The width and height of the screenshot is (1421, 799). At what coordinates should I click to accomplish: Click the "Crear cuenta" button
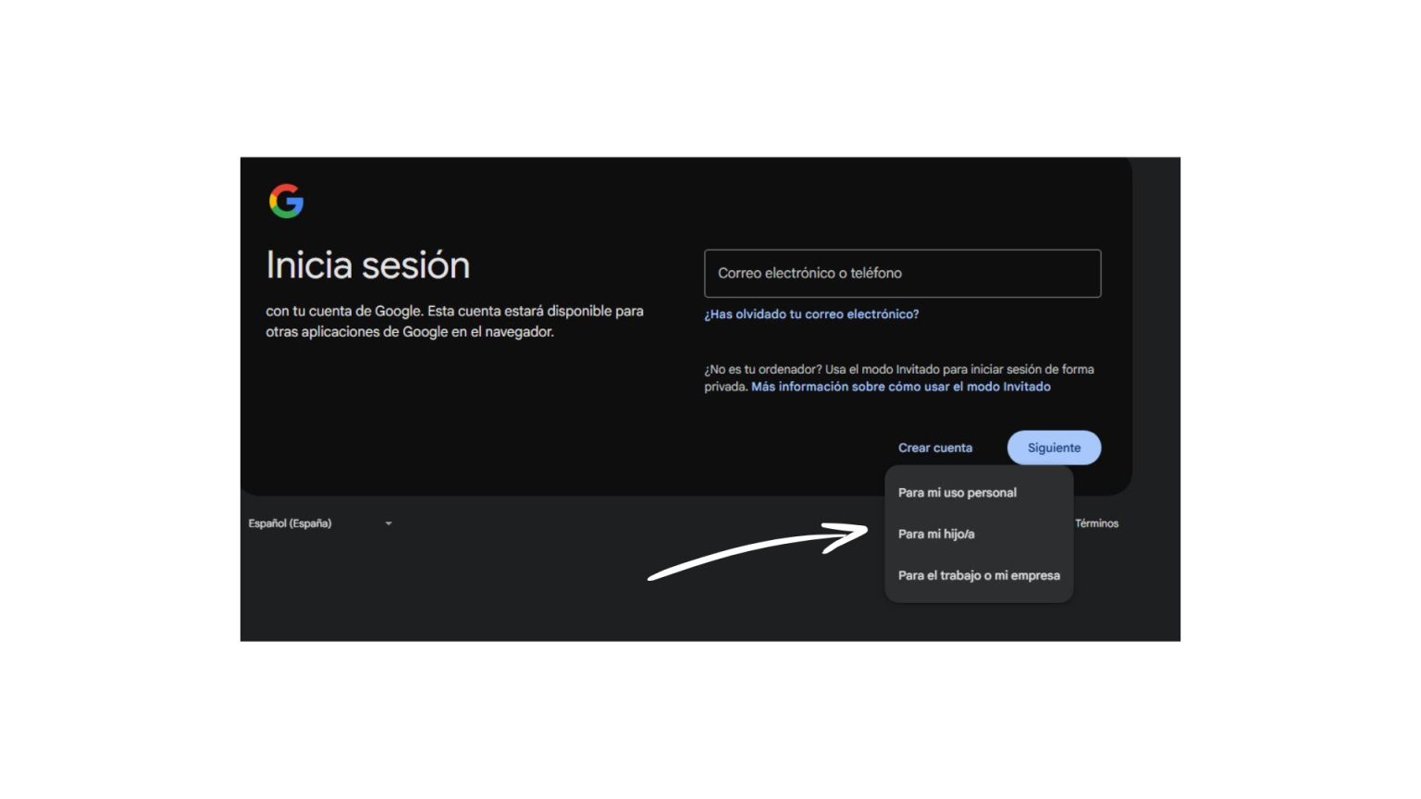(934, 448)
